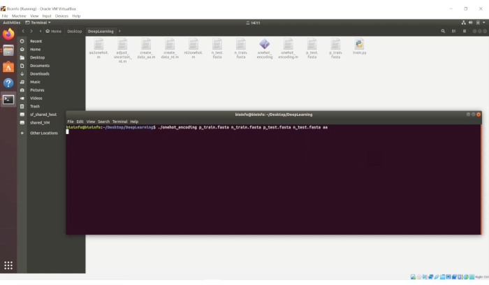Open terminal Edit menu
Screen dimensions: 489x285
[80, 122]
